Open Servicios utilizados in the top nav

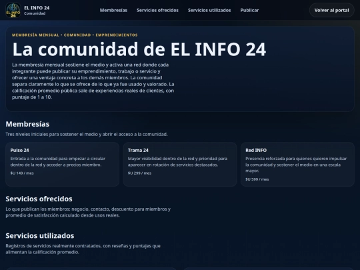point(209,10)
